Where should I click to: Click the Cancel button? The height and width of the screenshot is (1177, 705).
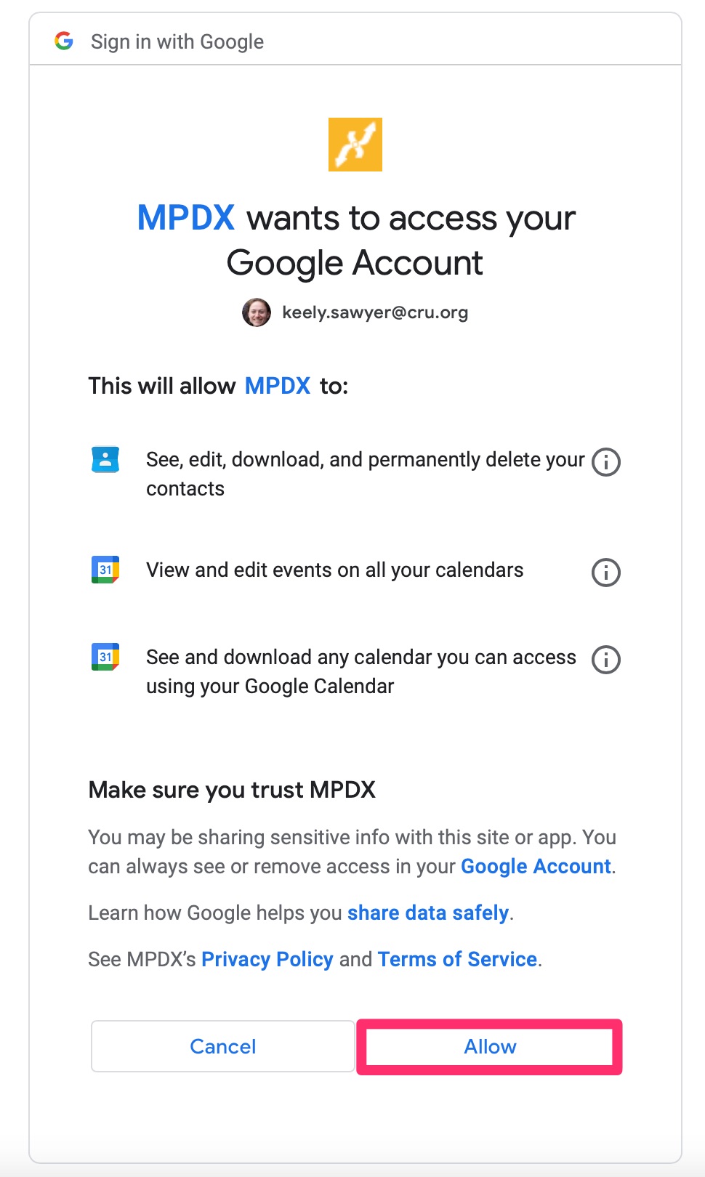pos(223,1046)
